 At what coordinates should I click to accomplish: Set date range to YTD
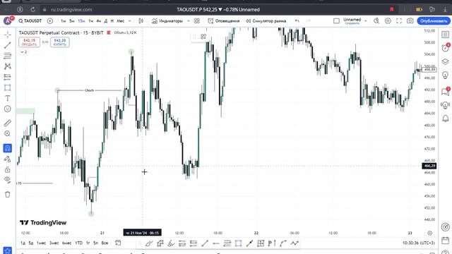(78, 243)
